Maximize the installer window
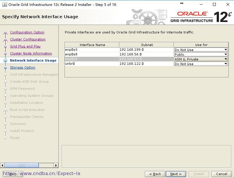 pyautogui.click(x=214, y=4)
